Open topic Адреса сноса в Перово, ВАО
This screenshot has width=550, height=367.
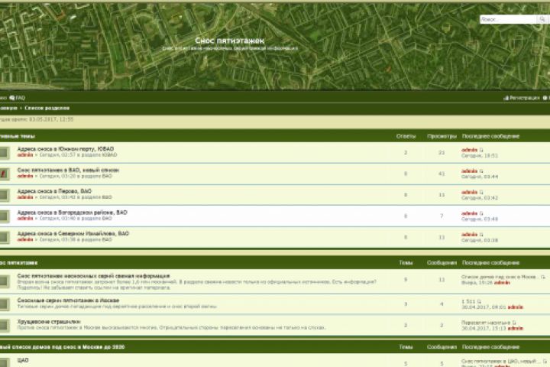coord(54,191)
